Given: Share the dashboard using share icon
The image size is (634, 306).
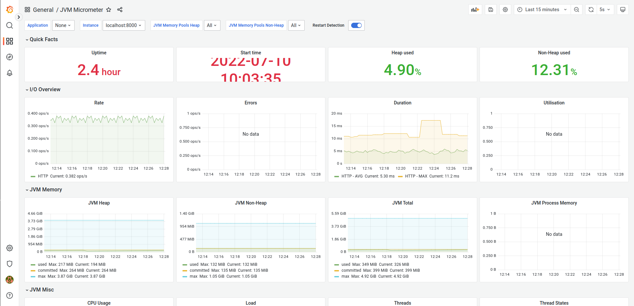Looking at the screenshot, I should pos(120,10).
